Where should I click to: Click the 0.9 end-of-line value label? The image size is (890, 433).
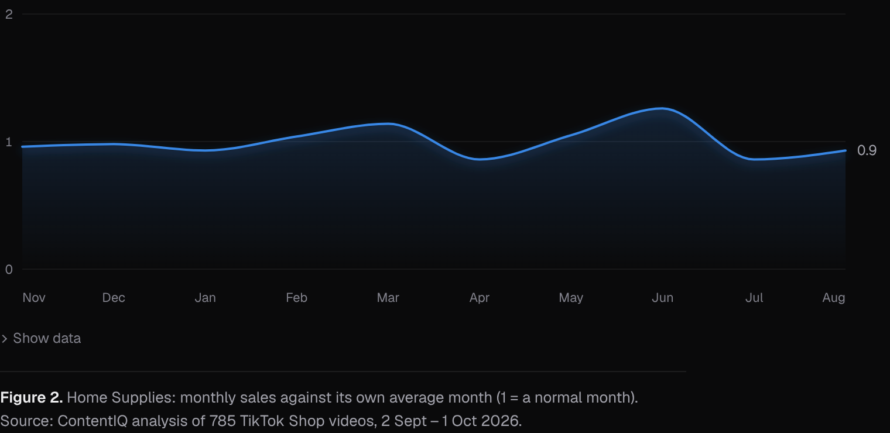coord(867,150)
